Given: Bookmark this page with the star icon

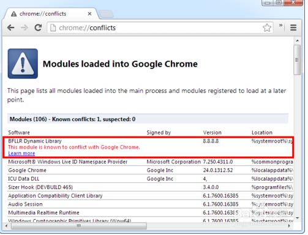Looking at the screenshot, I should coord(267,28).
